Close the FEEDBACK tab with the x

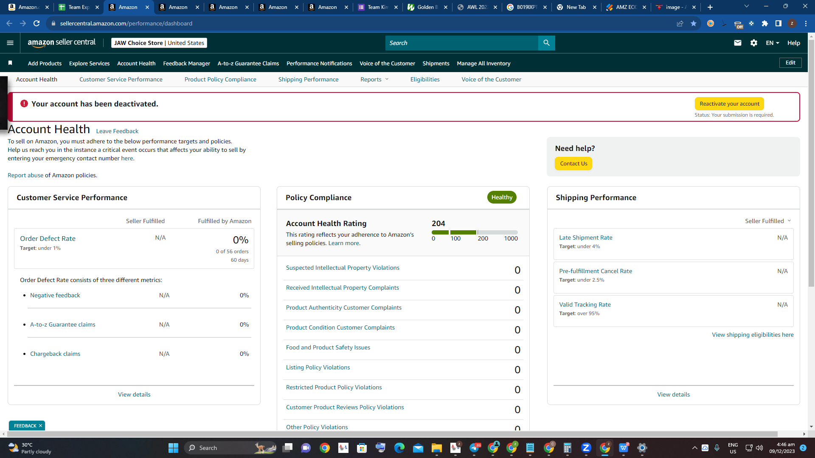point(41,426)
